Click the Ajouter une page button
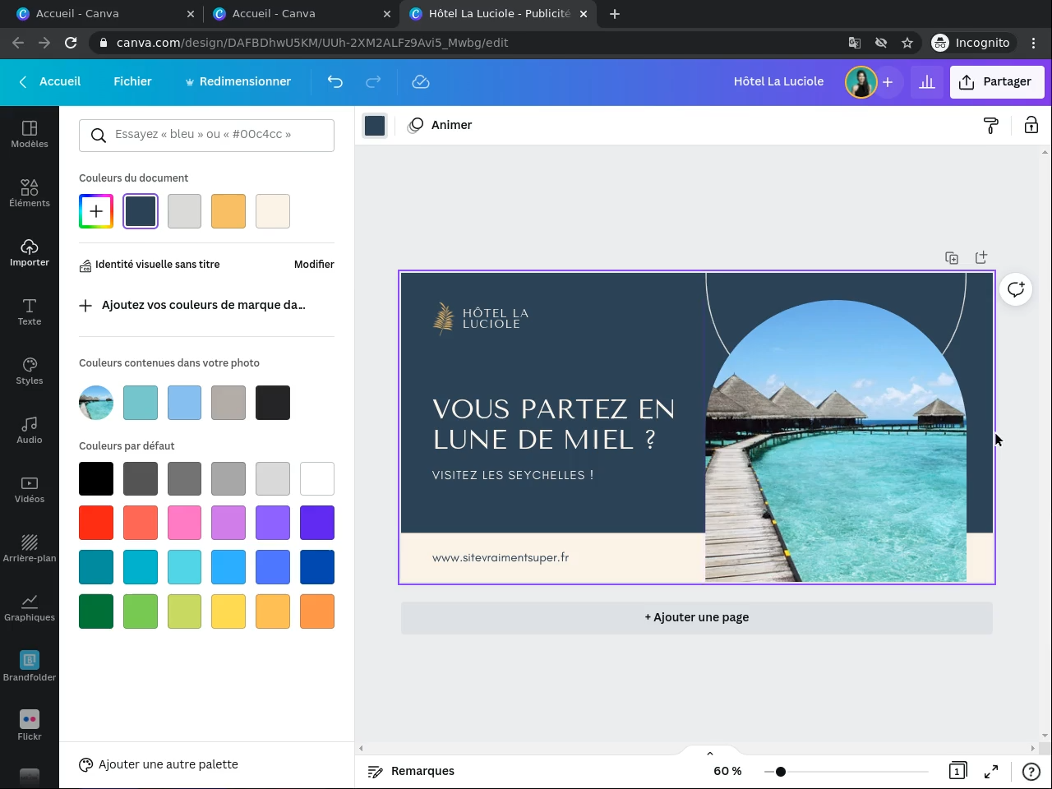Image resolution: width=1052 pixels, height=789 pixels. point(697,617)
